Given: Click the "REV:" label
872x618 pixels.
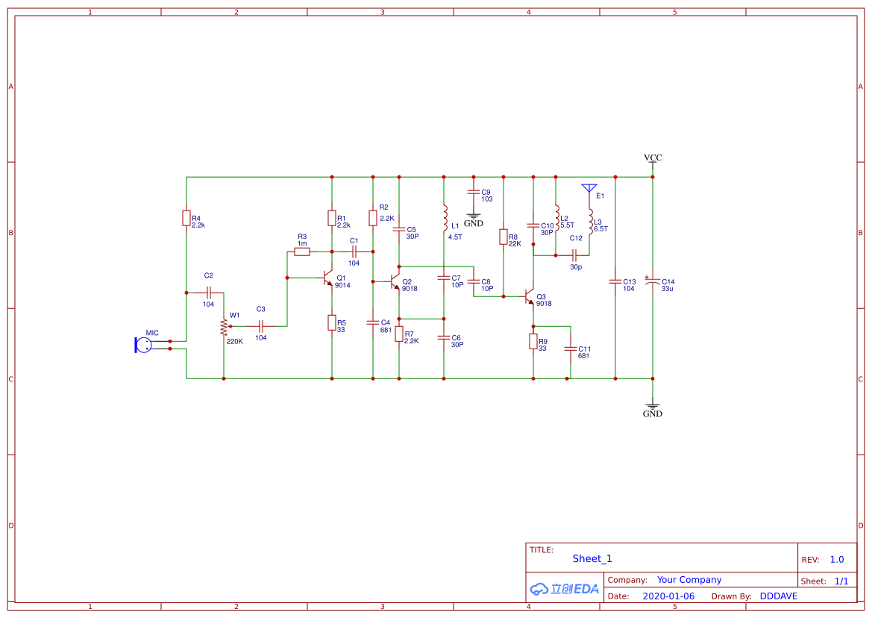Looking at the screenshot, I should pos(810,560).
